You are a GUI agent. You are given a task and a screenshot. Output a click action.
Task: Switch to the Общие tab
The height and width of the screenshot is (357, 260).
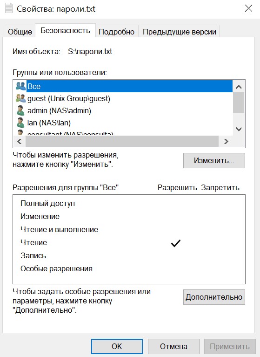tap(20, 32)
